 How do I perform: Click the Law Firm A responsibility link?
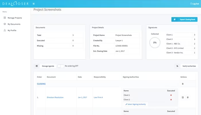[98, 97]
